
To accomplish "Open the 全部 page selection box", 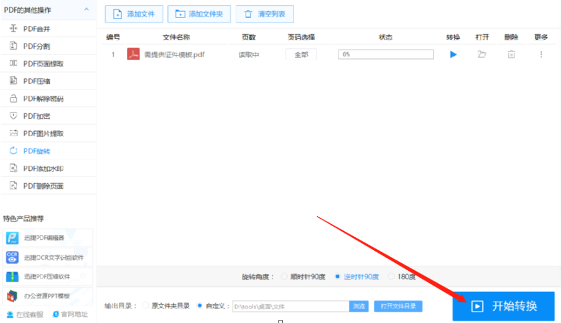I will 301,55.
